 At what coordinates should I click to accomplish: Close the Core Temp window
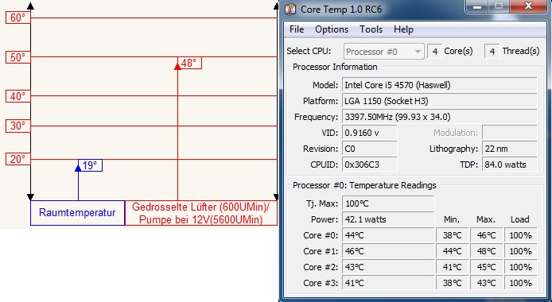pos(528,6)
